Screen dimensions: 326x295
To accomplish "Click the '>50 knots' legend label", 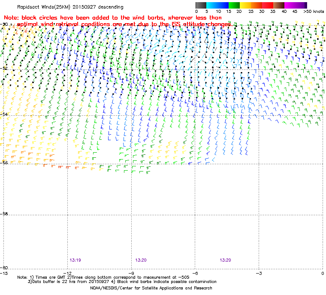I will click(314, 12).
